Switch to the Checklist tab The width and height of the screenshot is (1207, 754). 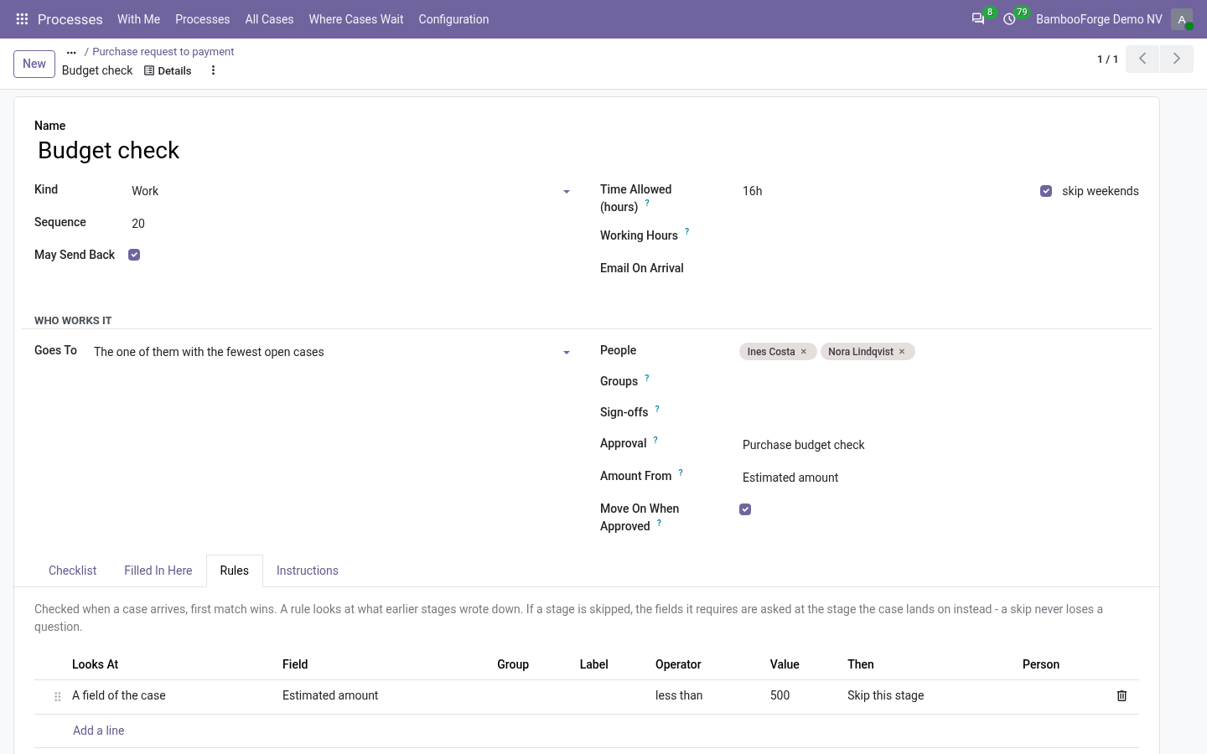point(73,571)
